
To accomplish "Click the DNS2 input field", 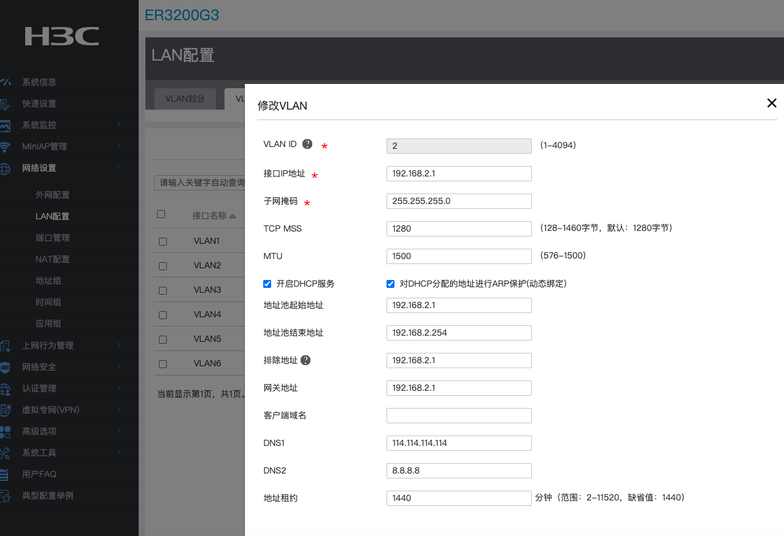I will click(x=459, y=470).
